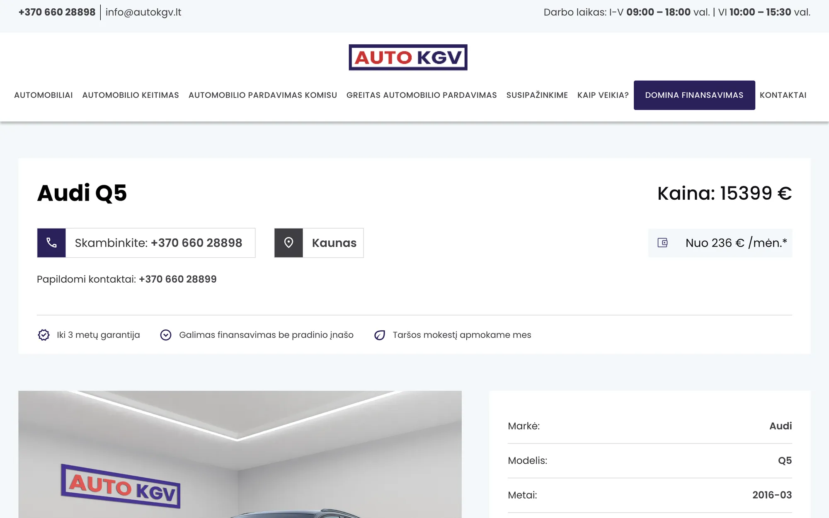Click the wallet icon next to monthly payment
The image size is (829, 518).
pos(662,243)
